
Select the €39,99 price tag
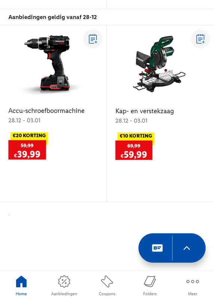point(27,150)
